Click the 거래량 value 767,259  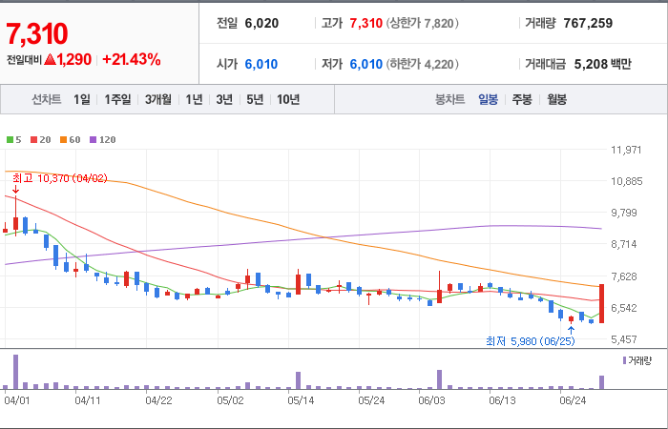click(588, 23)
